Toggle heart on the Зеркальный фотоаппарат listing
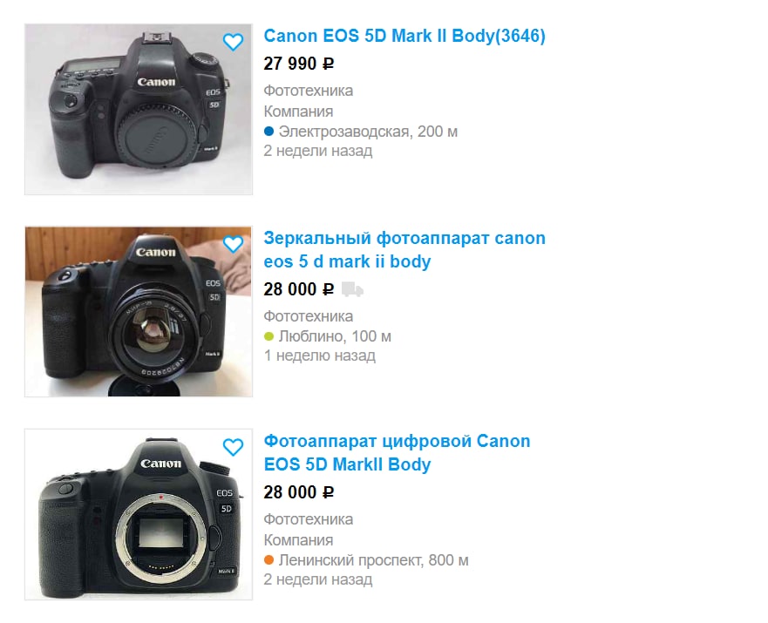Image resolution: width=768 pixels, height=623 pixels. (x=233, y=244)
